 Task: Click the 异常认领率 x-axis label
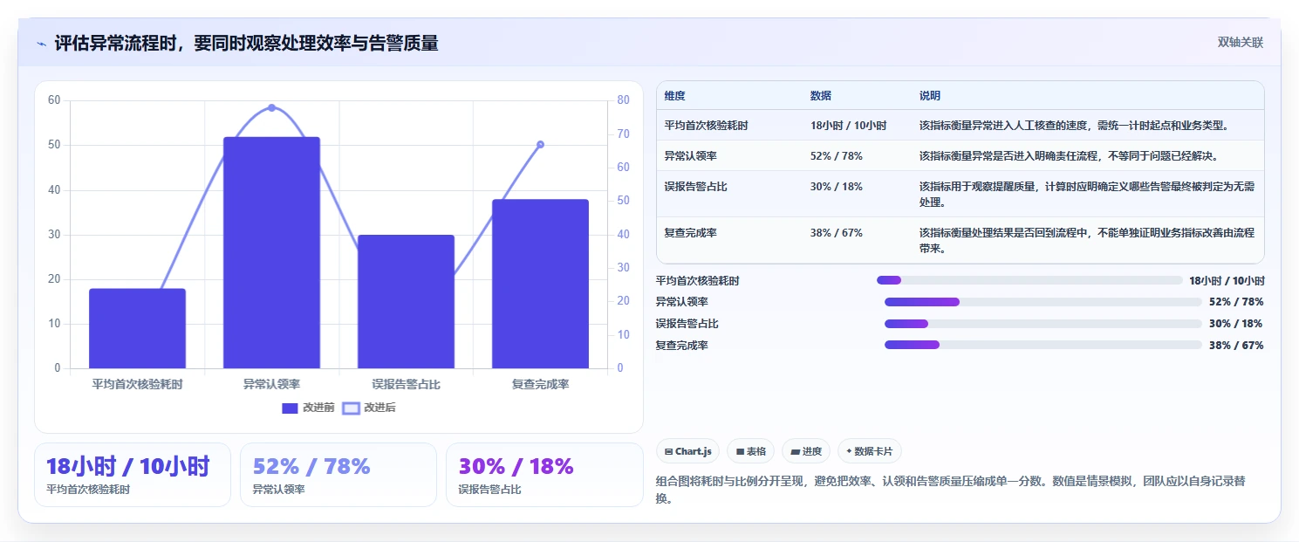271,384
